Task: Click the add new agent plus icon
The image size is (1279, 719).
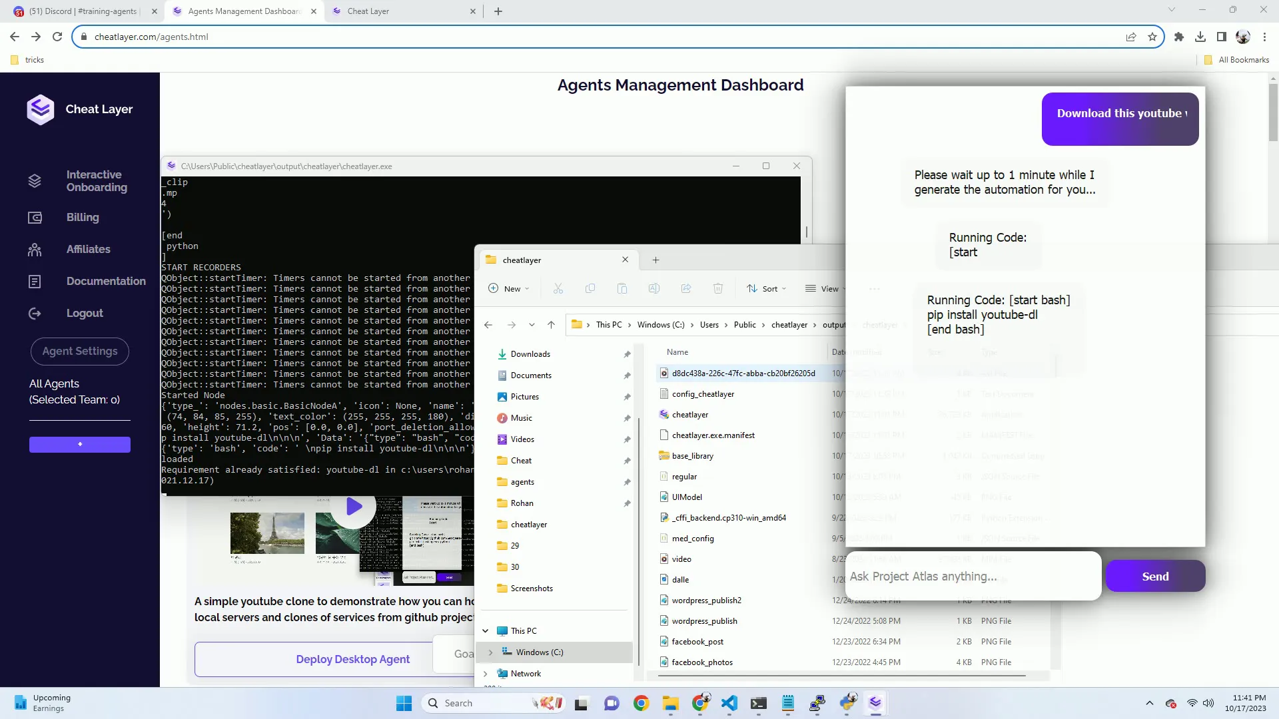Action: tap(80, 444)
